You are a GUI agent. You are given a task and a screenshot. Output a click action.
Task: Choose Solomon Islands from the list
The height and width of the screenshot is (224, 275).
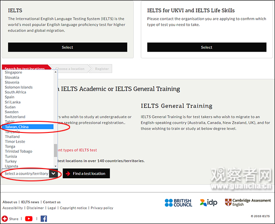pos(27,87)
